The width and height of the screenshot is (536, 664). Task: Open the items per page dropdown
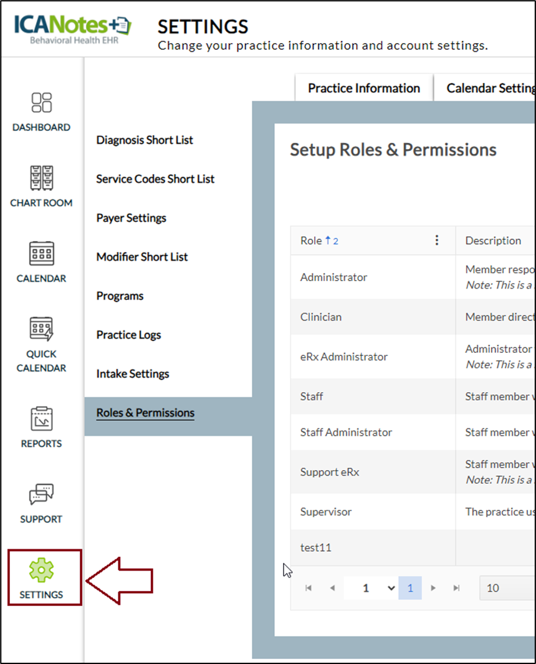(506, 588)
